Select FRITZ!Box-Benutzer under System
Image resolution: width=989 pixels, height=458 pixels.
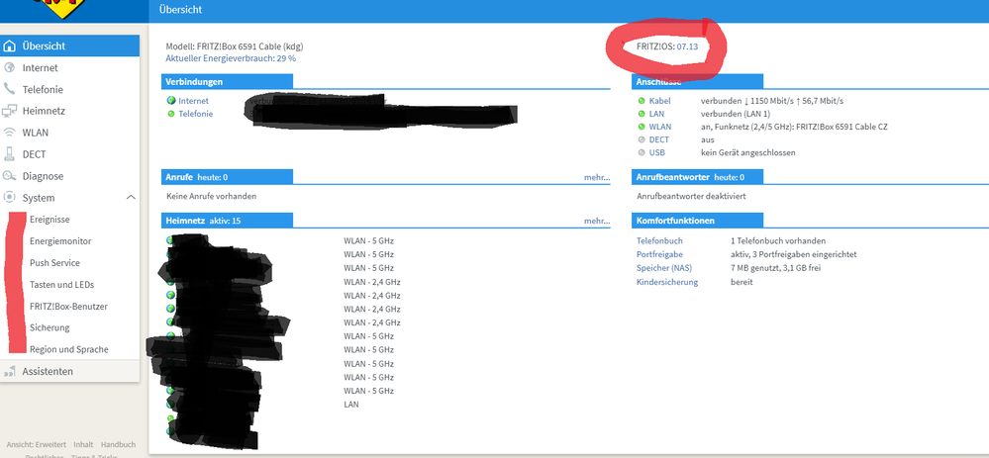(x=68, y=307)
